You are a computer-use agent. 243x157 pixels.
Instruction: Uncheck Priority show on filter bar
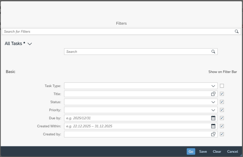tap(222, 110)
